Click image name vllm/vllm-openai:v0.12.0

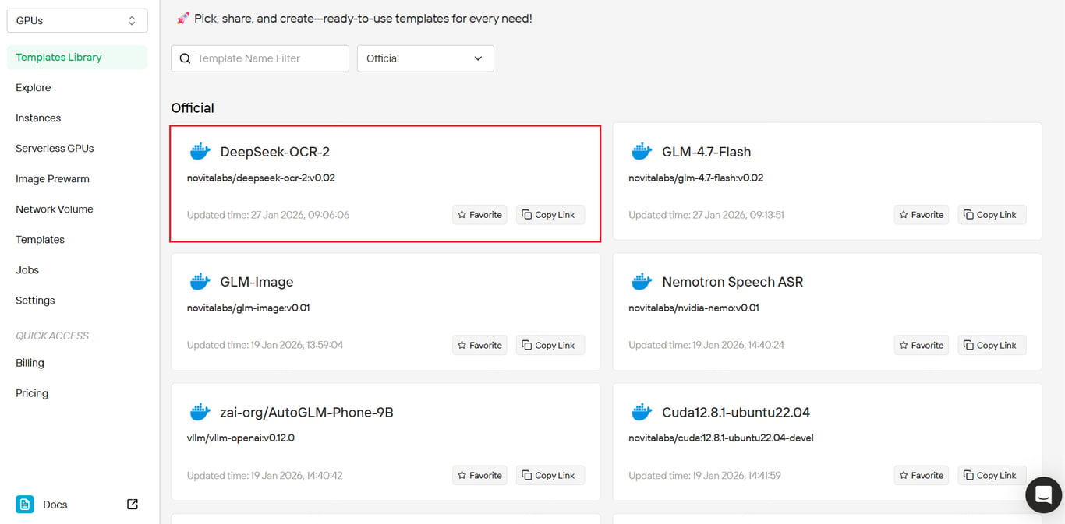[241, 438]
